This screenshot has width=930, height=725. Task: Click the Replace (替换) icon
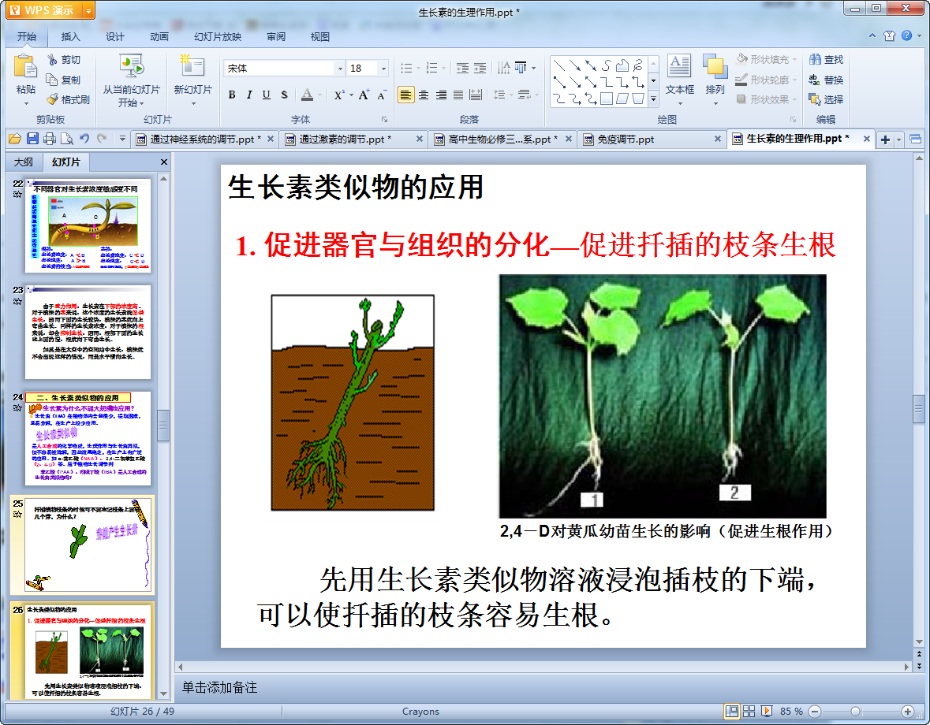[815, 80]
